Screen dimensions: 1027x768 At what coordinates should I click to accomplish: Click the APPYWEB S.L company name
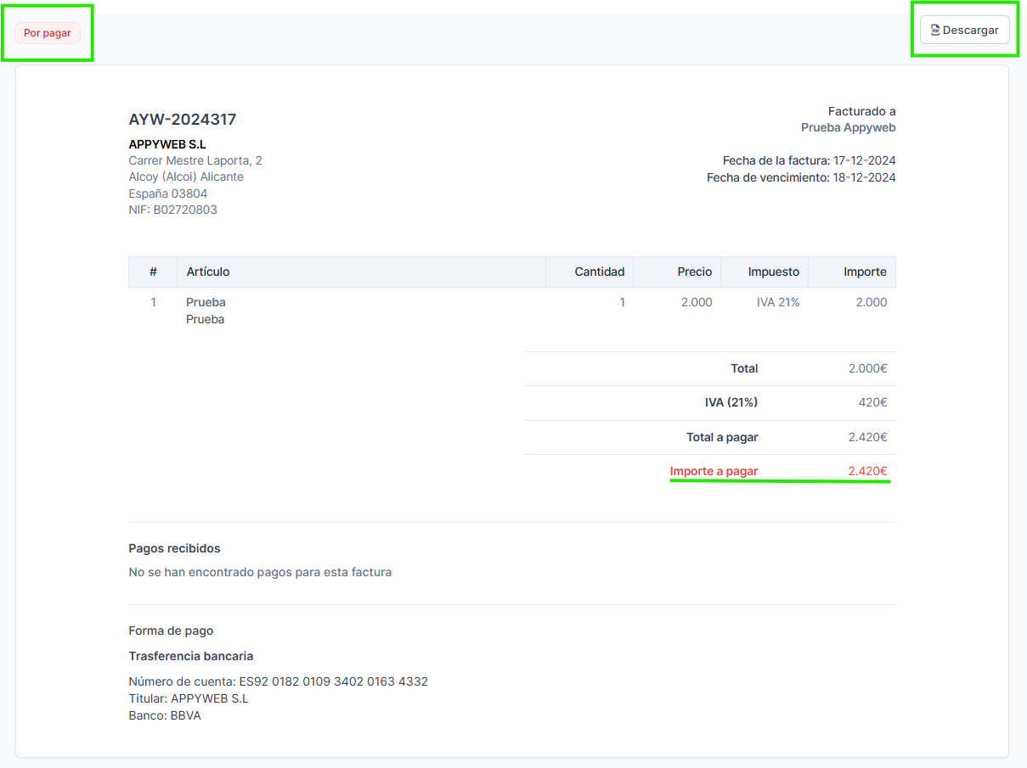click(x=167, y=144)
